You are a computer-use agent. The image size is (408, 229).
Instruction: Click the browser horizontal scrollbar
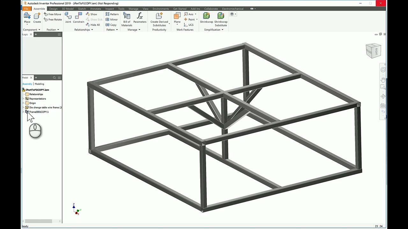coord(39,221)
